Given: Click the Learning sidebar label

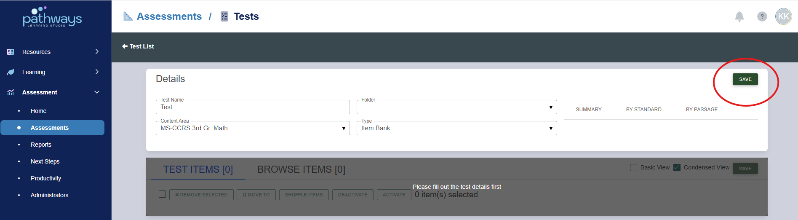Looking at the screenshot, I should tap(34, 72).
